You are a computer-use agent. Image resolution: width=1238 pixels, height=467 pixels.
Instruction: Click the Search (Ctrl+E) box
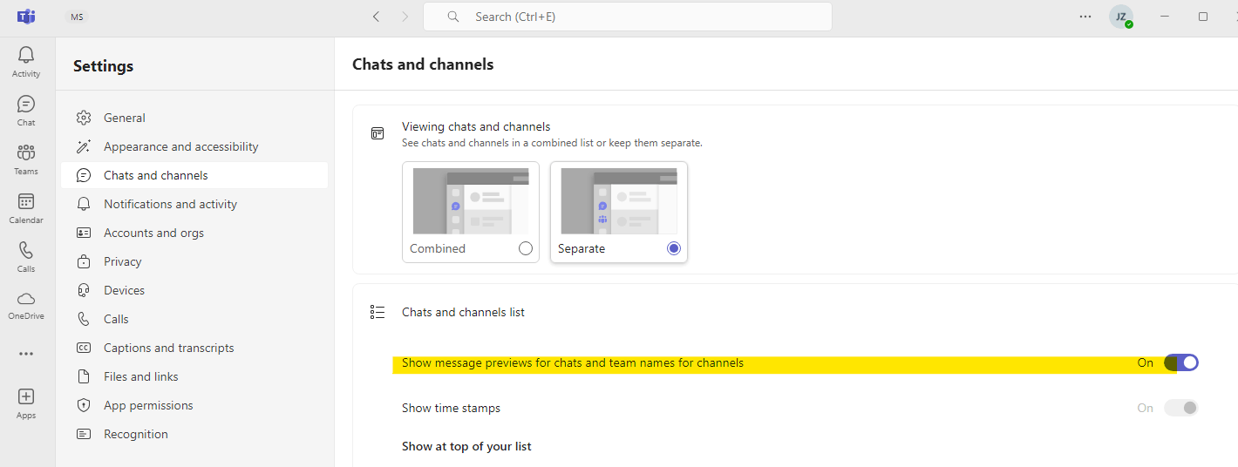628,17
